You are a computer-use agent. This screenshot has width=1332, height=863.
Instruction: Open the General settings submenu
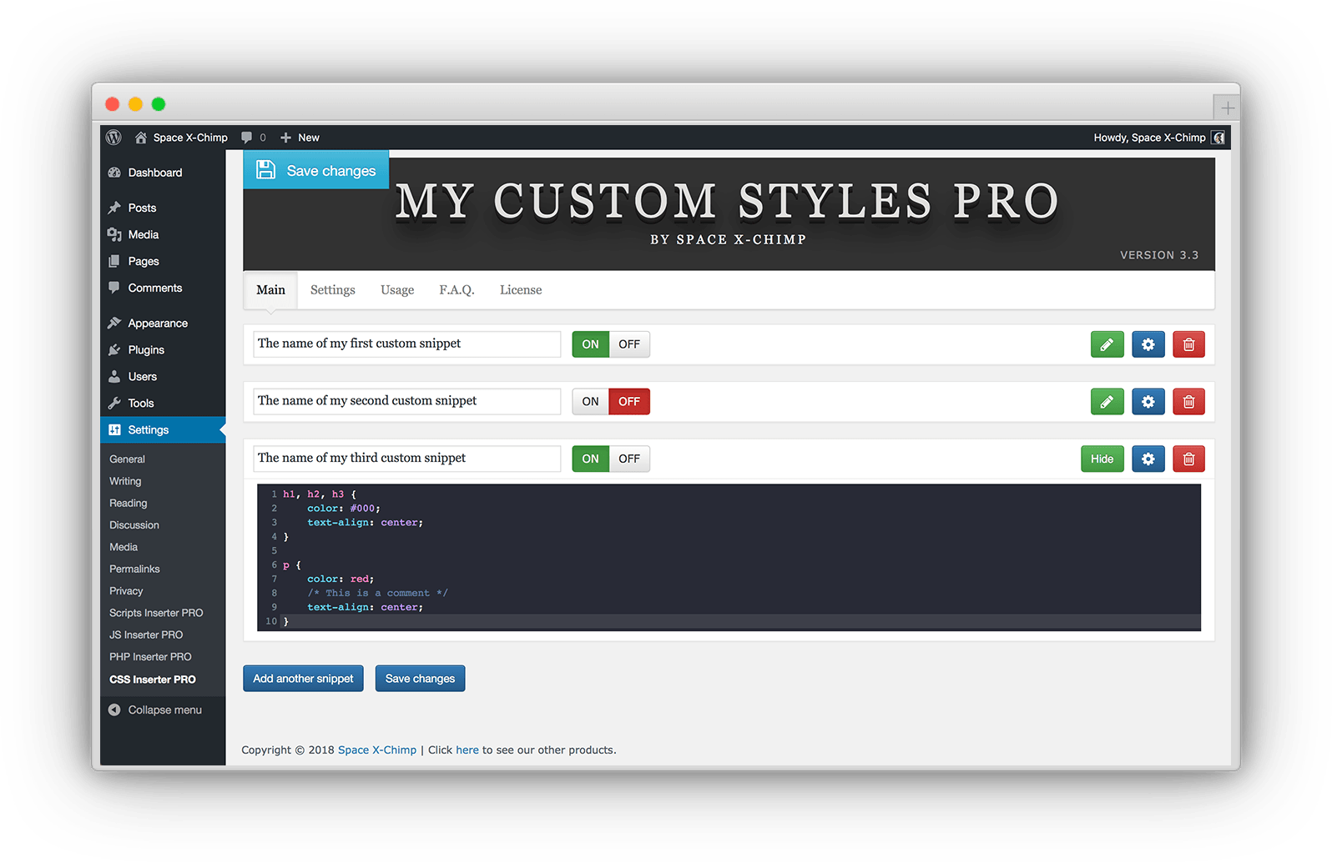(x=127, y=459)
